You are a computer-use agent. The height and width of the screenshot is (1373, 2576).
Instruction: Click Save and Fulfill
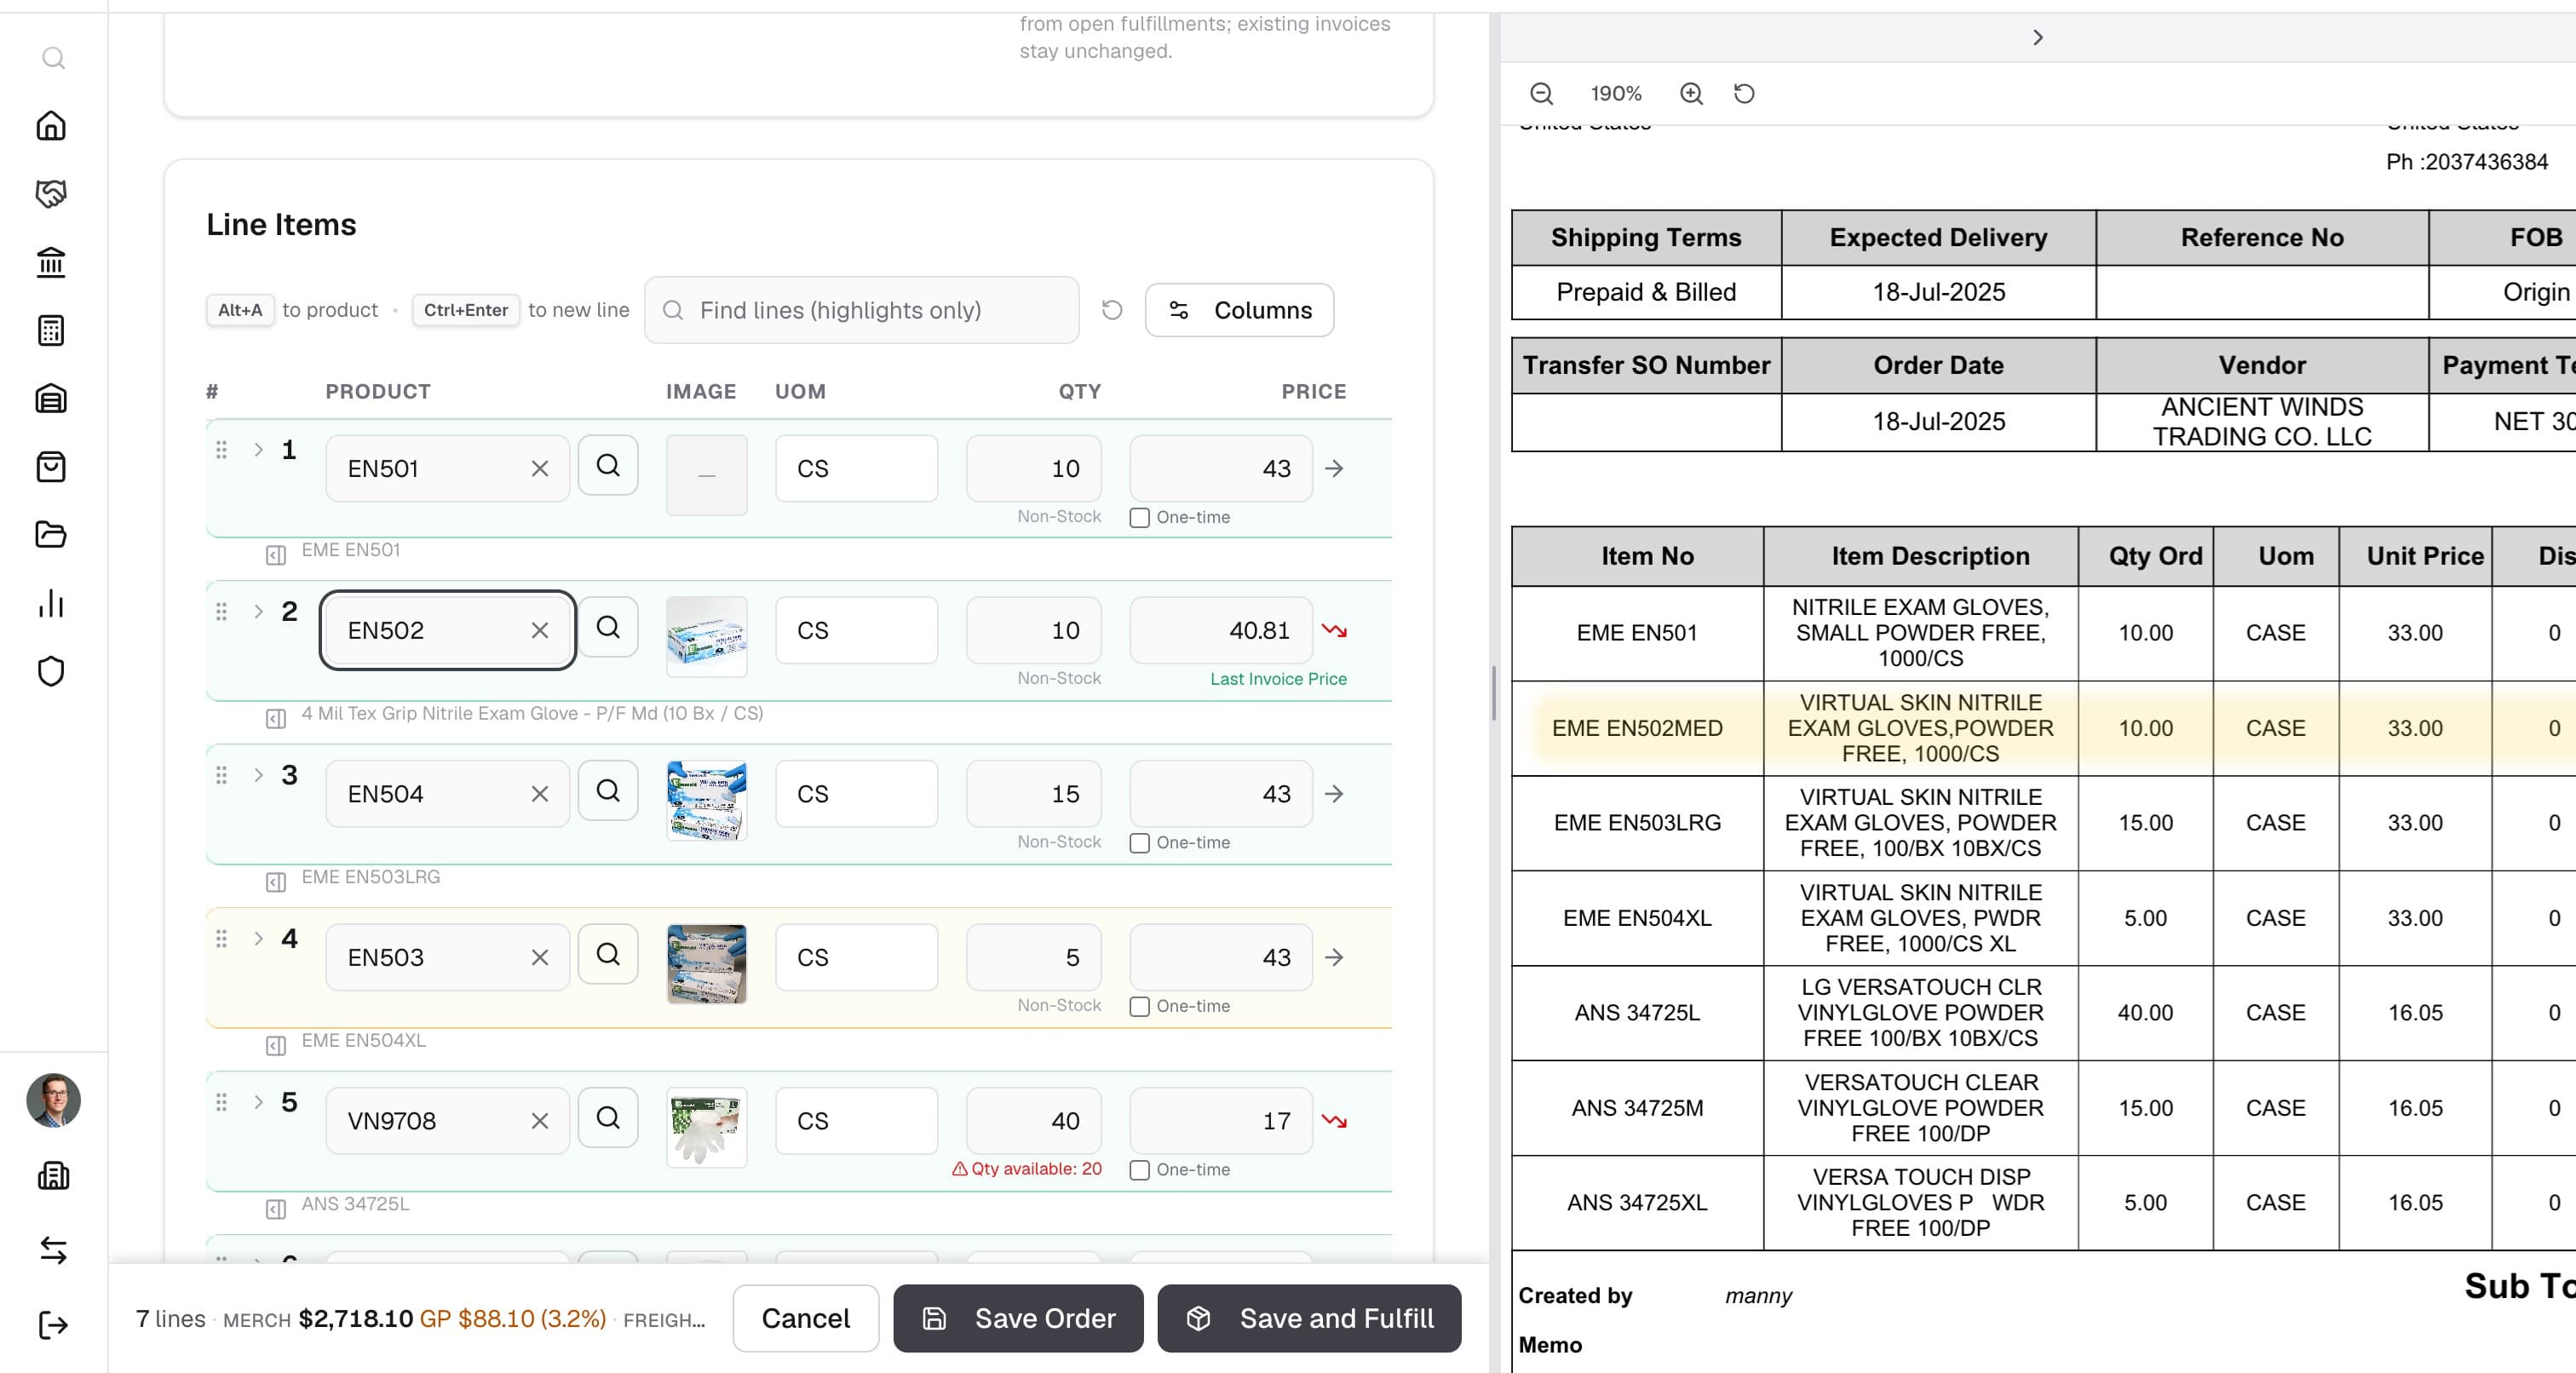[x=1309, y=1318]
